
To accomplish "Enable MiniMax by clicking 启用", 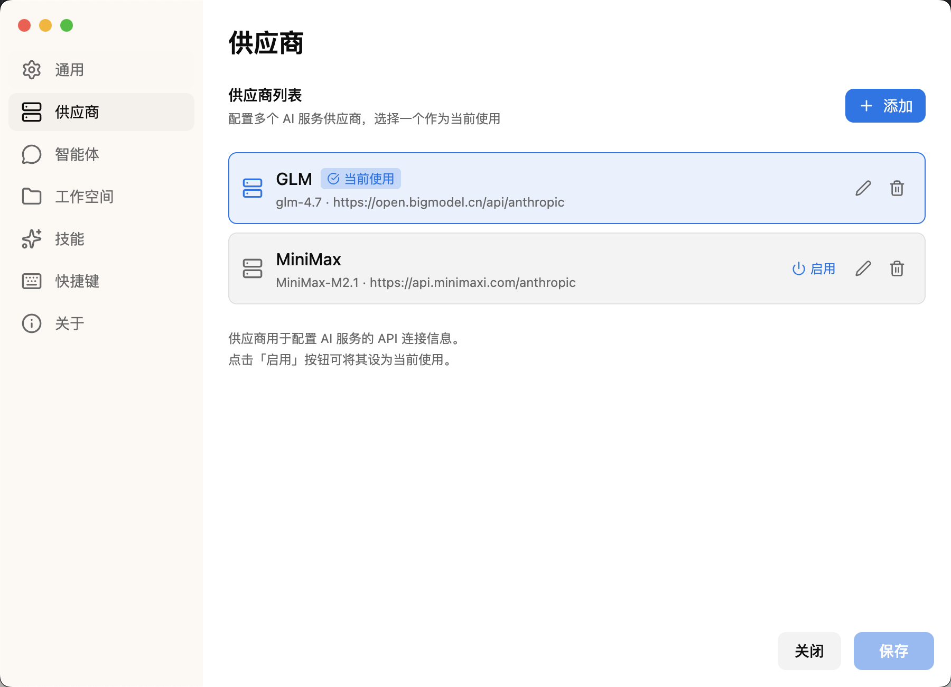I will point(814,268).
